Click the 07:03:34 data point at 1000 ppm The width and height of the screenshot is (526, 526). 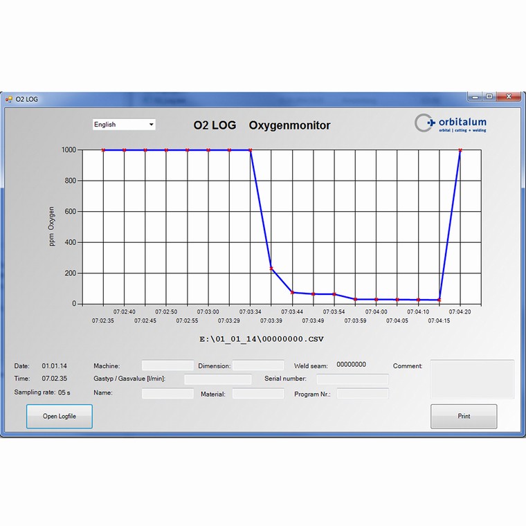point(250,149)
